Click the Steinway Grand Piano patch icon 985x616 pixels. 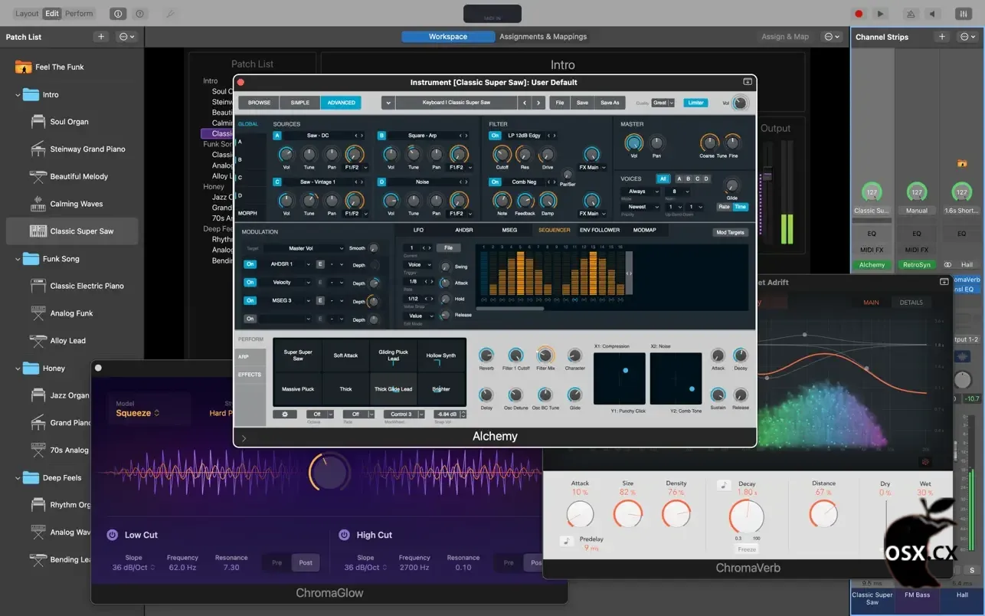tap(38, 149)
